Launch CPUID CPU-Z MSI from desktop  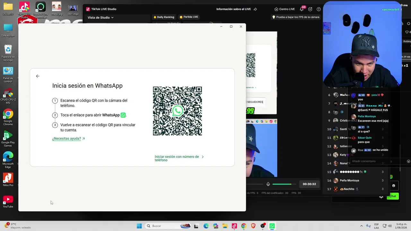[x=8, y=96]
